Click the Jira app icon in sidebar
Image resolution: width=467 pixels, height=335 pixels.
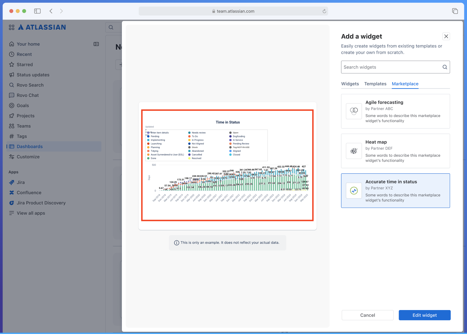click(x=12, y=182)
